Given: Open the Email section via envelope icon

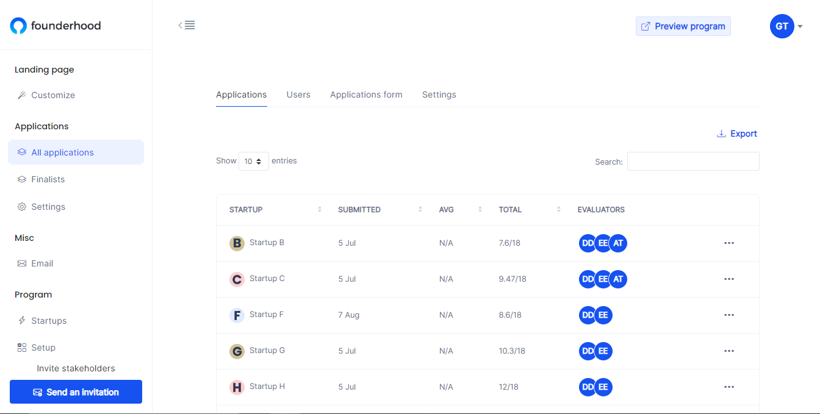Looking at the screenshot, I should coord(23,263).
